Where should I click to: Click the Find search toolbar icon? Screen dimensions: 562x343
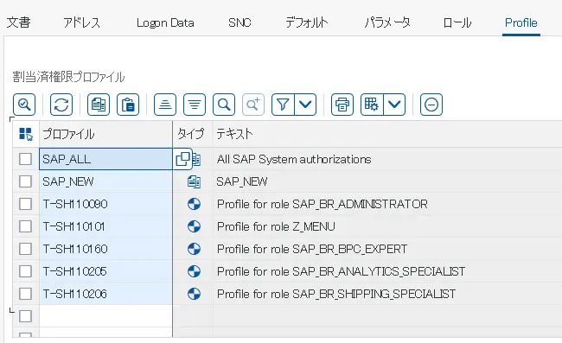tap(224, 105)
